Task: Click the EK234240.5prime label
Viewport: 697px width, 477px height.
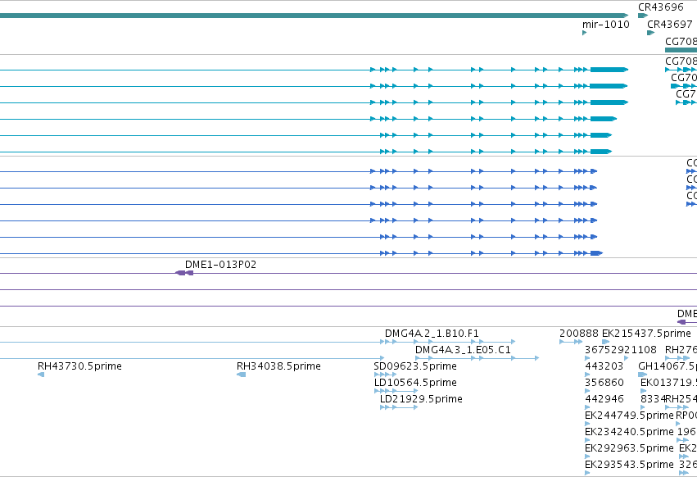Action: (629, 432)
